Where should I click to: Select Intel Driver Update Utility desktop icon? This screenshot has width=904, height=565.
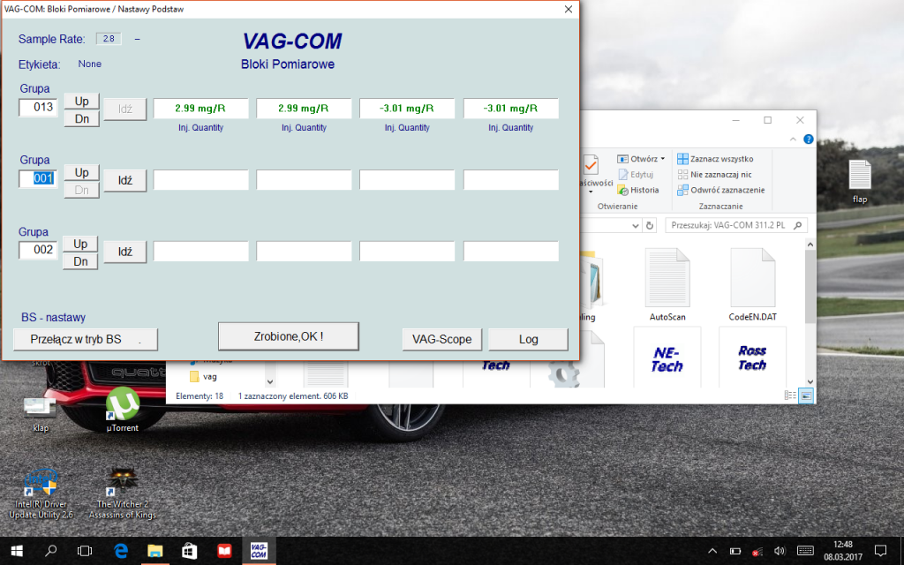tap(41, 494)
